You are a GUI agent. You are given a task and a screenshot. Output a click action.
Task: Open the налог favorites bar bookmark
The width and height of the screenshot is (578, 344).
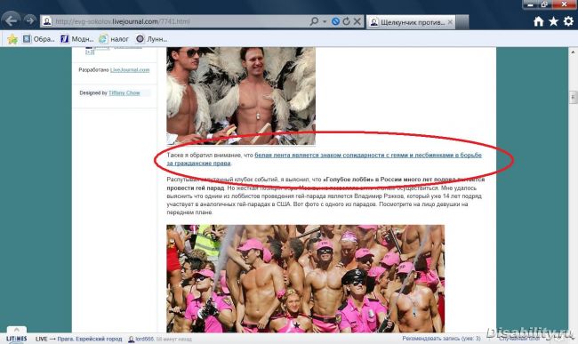point(114,39)
